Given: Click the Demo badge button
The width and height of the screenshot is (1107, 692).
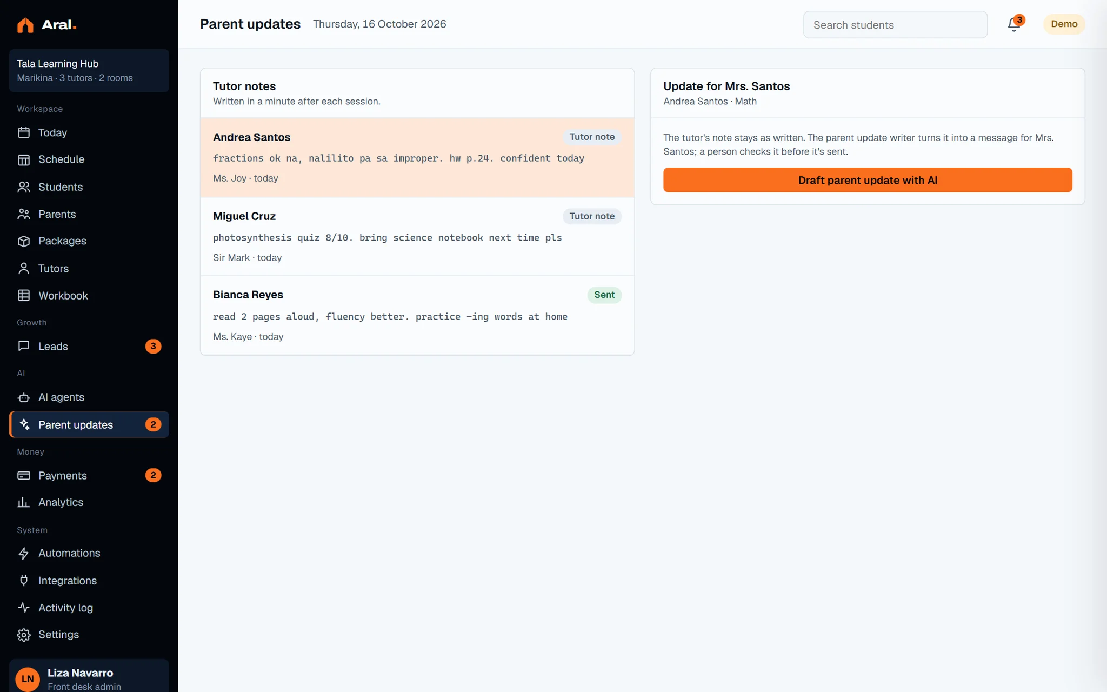Looking at the screenshot, I should point(1064,24).
